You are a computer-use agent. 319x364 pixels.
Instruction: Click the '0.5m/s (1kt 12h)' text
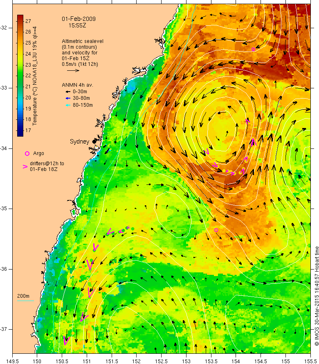(80, 64)
